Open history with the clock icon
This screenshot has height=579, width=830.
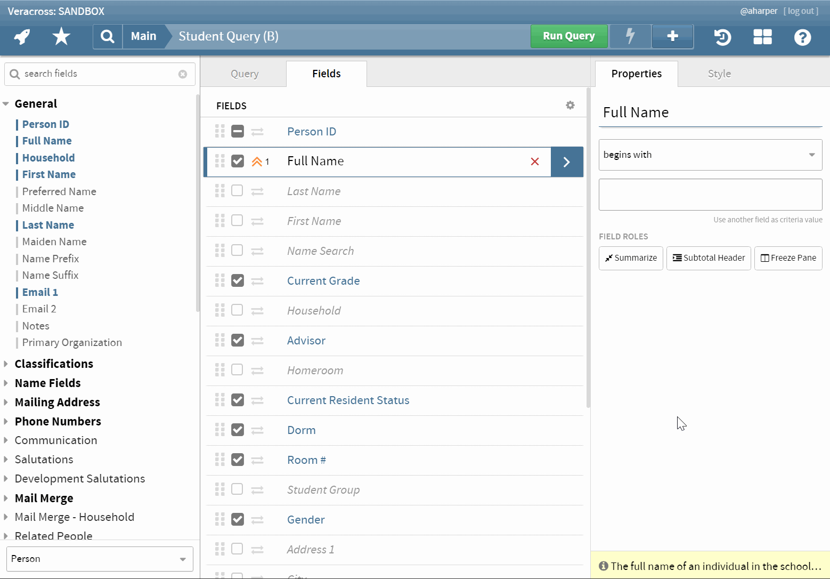[x=722, y=37]
